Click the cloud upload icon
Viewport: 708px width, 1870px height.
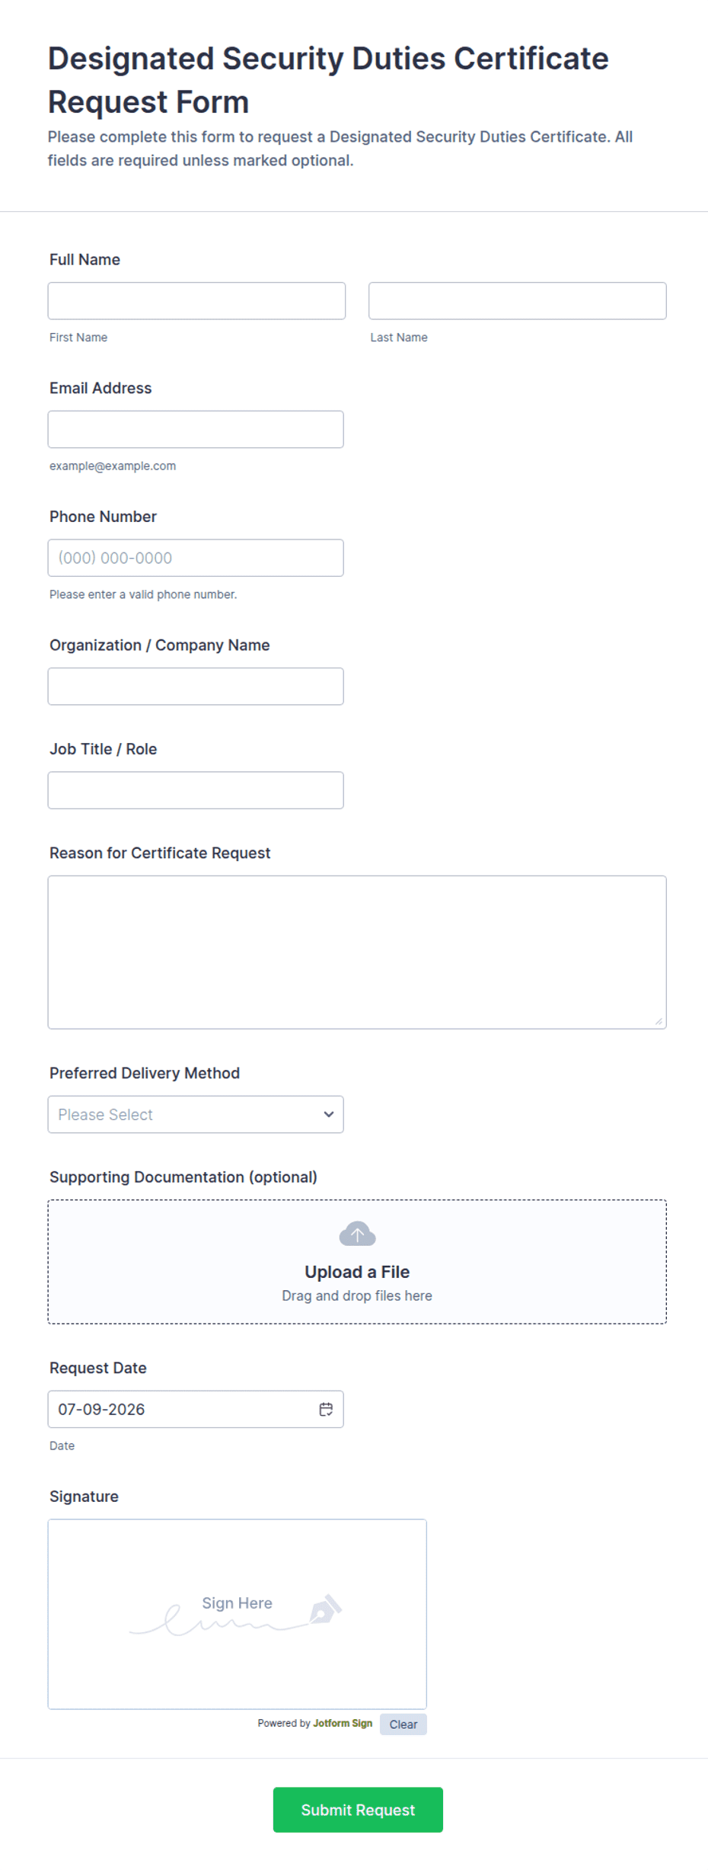tap(357, 1234)
